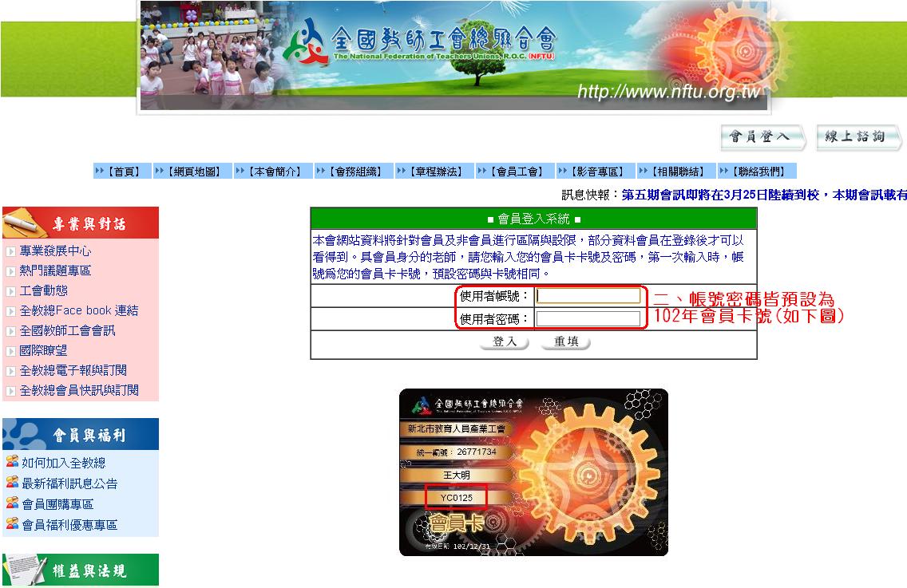
Task: Click the http://www.nftu.org.tw banner URL text
Action: 669,91
